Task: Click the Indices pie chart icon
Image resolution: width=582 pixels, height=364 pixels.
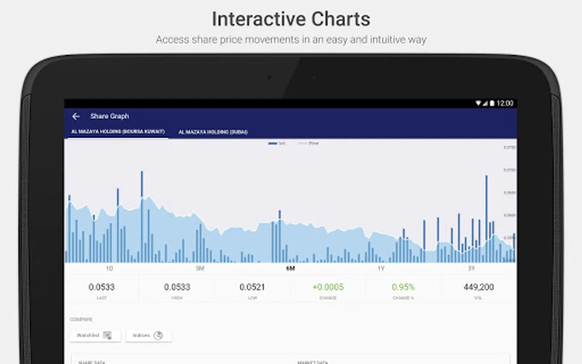Action: (158, 335)
